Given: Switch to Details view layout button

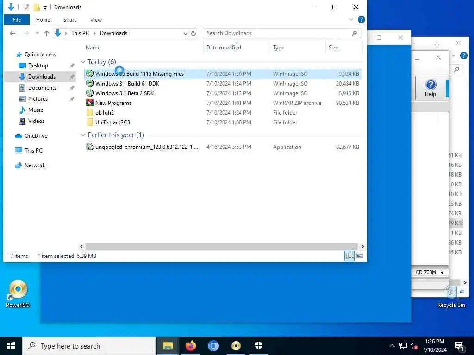Looking at the screenshot, I should 349,256.
